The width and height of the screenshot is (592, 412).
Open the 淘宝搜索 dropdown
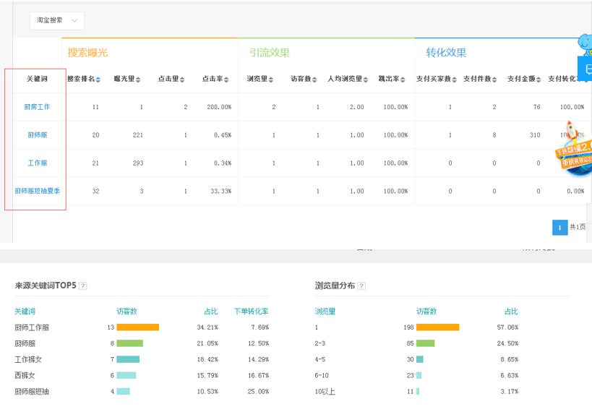coord(57,20)
